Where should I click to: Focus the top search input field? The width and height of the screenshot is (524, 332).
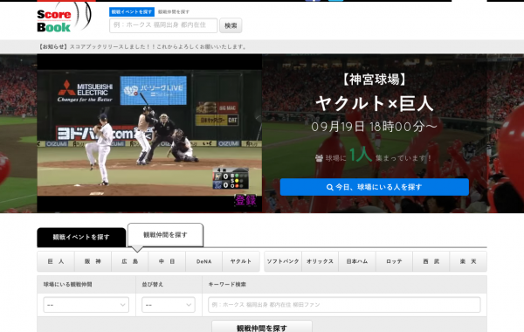163,25
